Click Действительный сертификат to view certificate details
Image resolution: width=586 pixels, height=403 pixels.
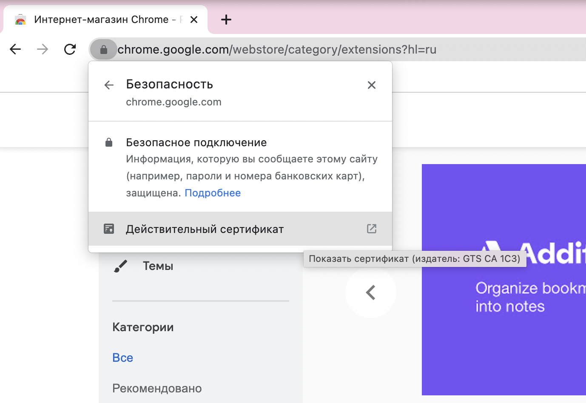[x=204, y=229]
